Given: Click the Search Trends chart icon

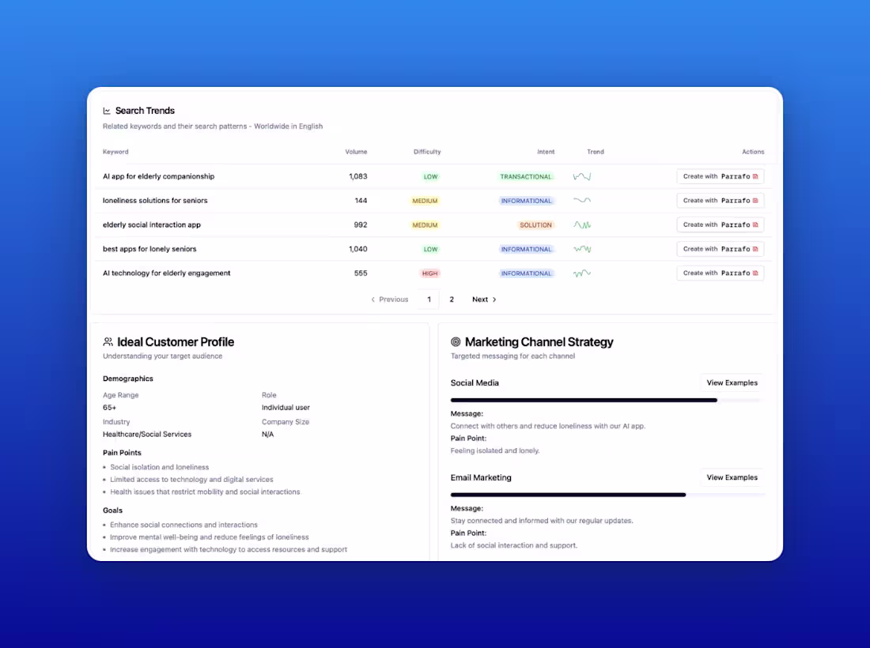Looking at the screenshot, I should [108, 110].
